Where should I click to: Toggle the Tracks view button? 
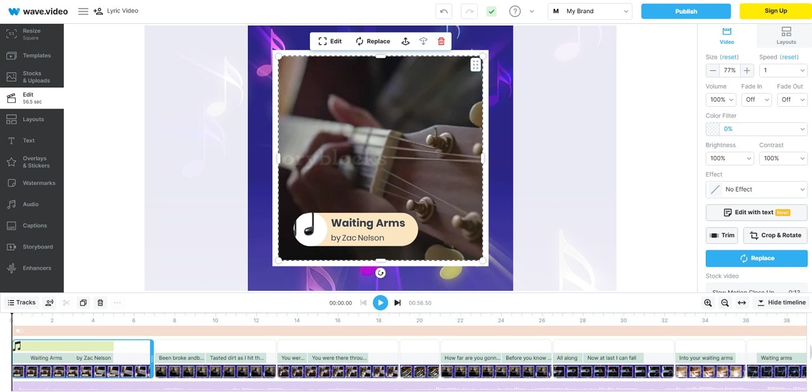coord(21,303)
